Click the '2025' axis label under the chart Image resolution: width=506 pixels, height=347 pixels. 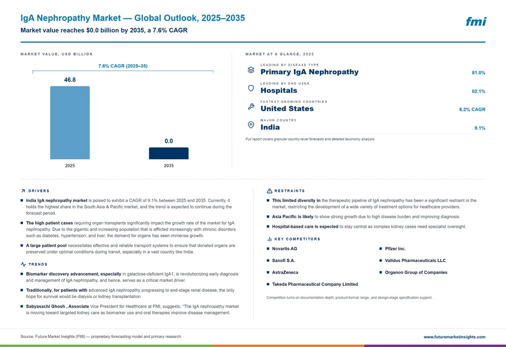pyautogui.click(x=70, y=165)
